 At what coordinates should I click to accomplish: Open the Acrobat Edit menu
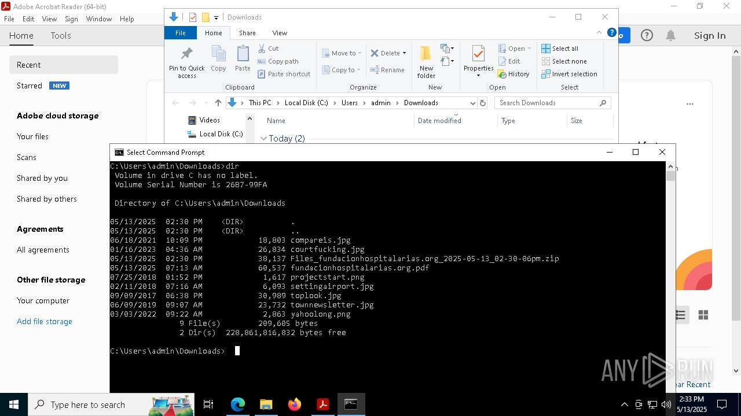coord(28,19)
